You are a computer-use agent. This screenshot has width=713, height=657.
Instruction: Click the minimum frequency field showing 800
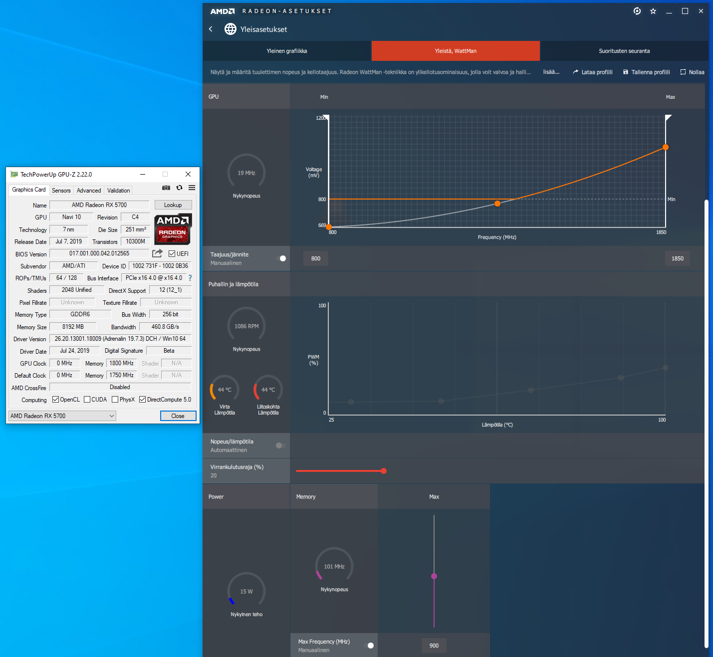coord(316,258)
